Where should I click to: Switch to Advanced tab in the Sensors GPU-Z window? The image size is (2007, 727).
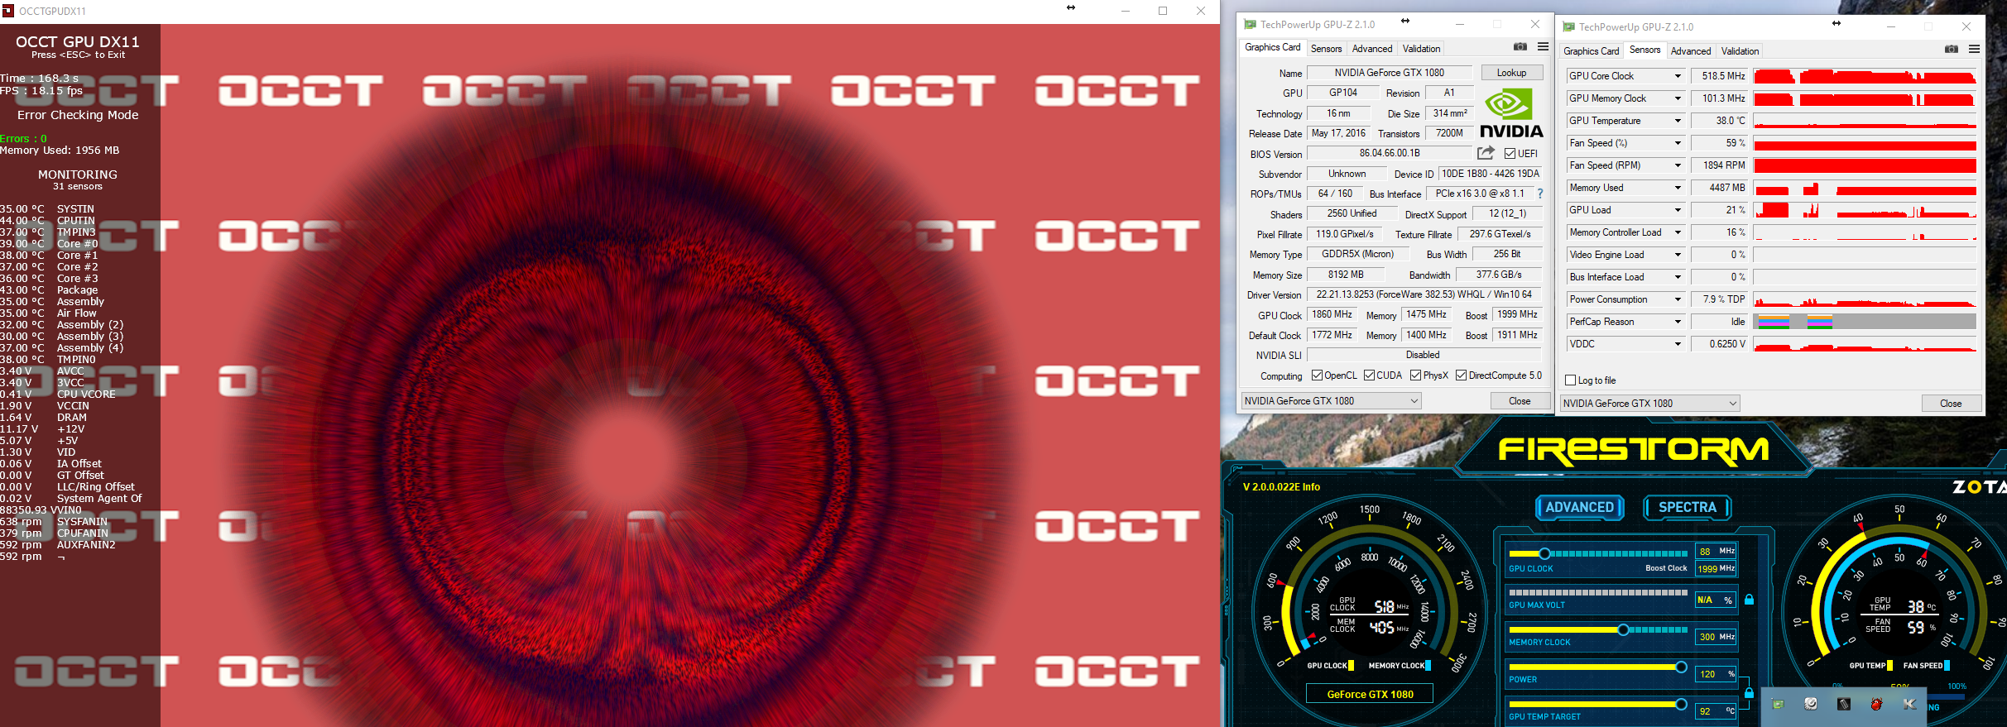(x=1691, y=51)
